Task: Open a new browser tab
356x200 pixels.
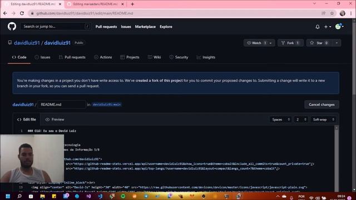Action: [132, 4]
